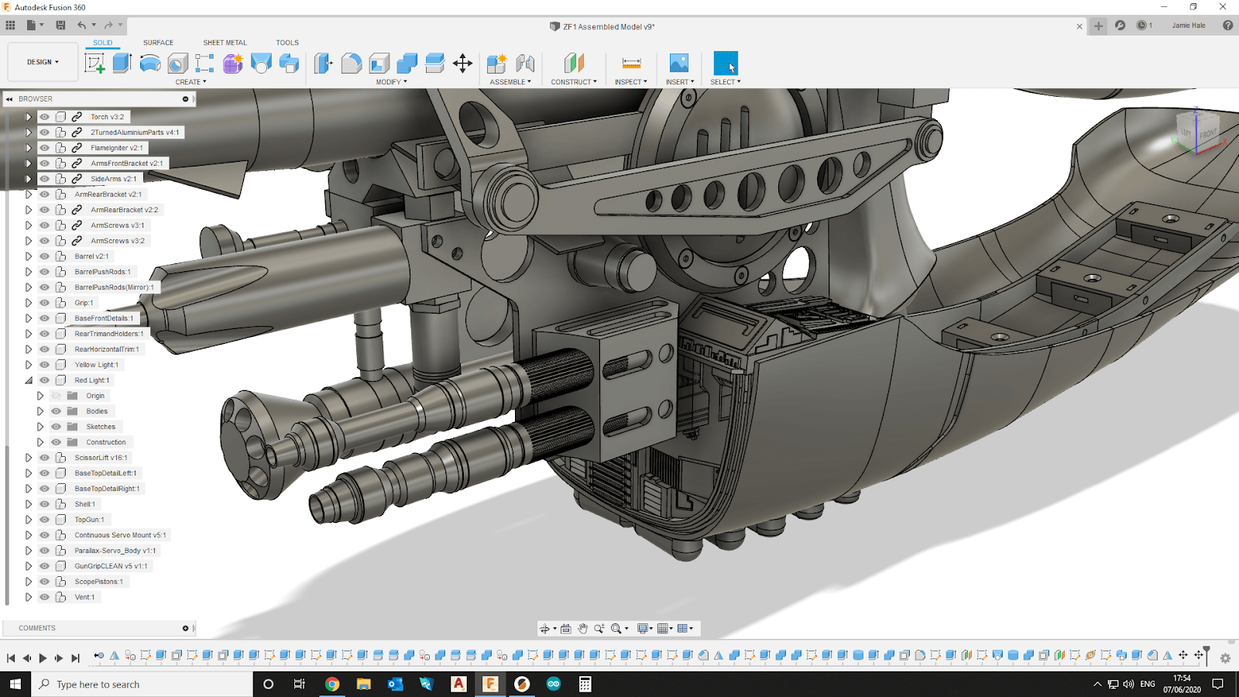Hide the Shell:1 component

click(45, 504)
